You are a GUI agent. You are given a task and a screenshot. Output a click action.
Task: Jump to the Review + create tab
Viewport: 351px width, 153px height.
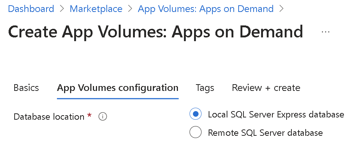[266, 88]
